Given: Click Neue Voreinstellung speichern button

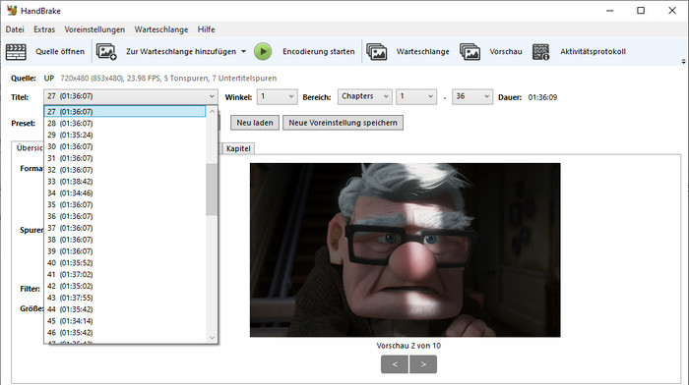Looking at the screenshot, I should pos(343,123).
